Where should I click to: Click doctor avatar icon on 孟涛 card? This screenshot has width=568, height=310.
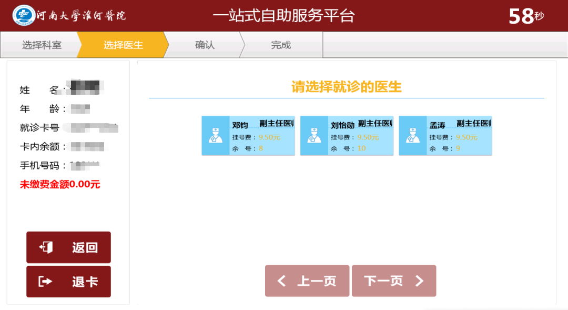pos(413,136)
